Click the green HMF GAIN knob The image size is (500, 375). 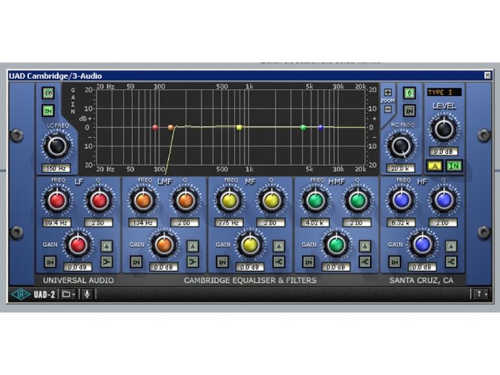336,245
